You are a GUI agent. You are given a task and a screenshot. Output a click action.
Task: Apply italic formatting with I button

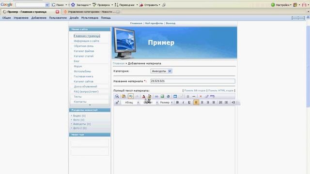[x=183, y=102]
